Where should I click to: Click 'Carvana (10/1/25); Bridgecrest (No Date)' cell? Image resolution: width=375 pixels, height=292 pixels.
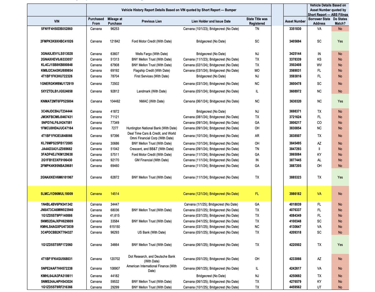[x=211, y=287]
